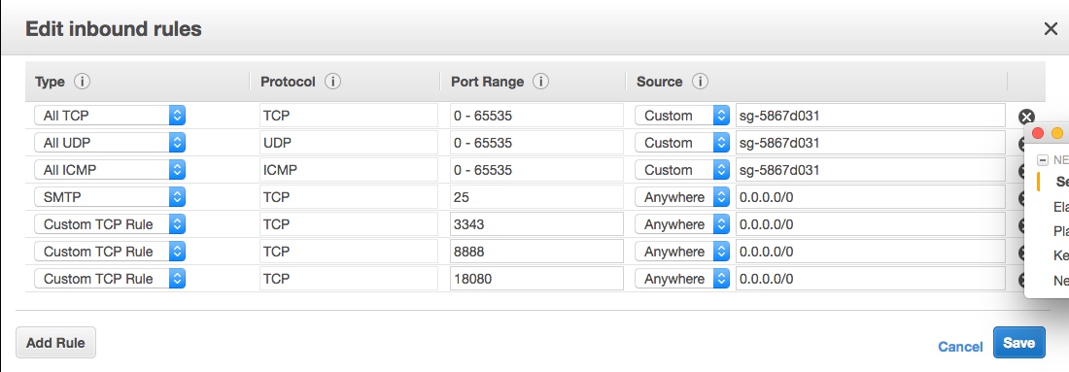This screenshot has height=372, width=1069.
Task: Click source 0.0.0.0/0 field for port 18080
Action: [871, 279]
